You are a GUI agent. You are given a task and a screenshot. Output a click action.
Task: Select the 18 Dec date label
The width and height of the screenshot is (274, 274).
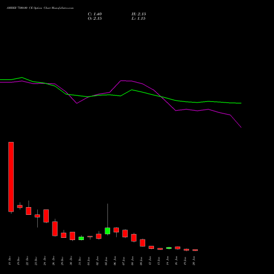10,261
